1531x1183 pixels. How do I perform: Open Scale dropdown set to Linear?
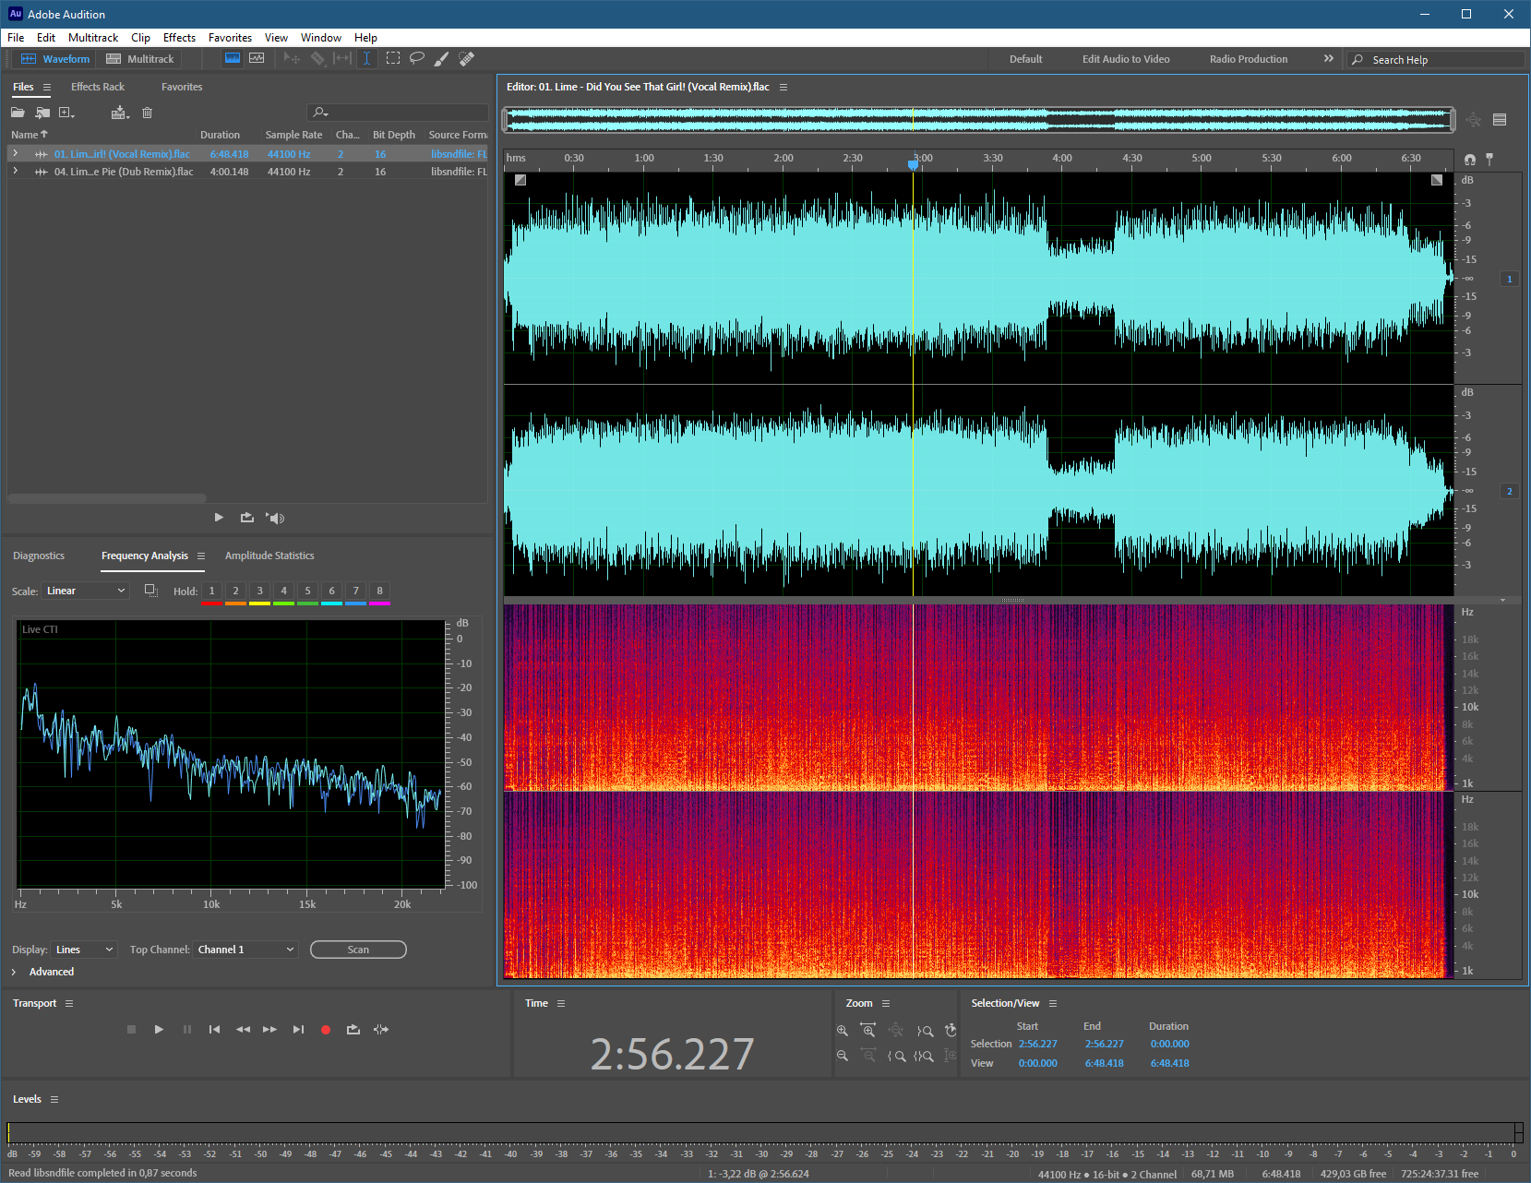point(86,591)
